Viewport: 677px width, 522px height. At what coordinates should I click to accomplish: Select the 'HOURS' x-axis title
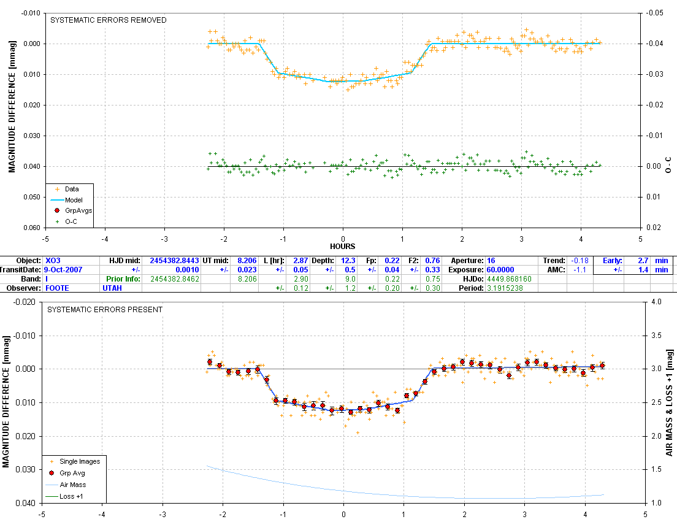[342, 247]
